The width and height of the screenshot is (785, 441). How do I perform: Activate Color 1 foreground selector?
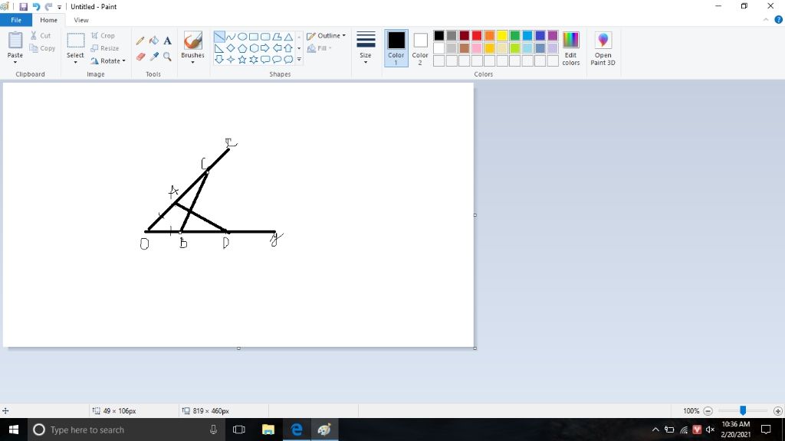(x=396, y=48)
